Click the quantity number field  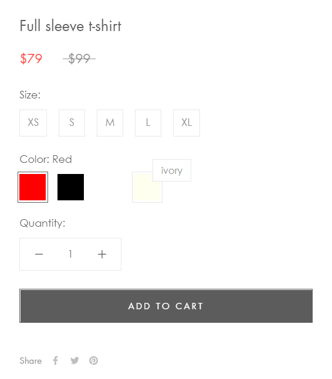(70, 254)
